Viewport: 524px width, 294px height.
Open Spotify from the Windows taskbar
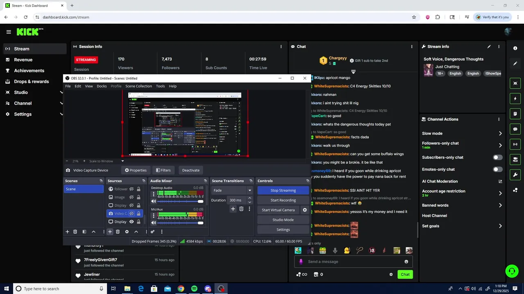pyautogui.click(x=194, y=289)
